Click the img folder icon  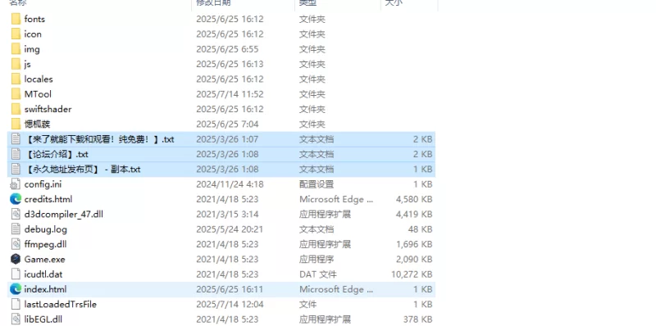(16, 49)
